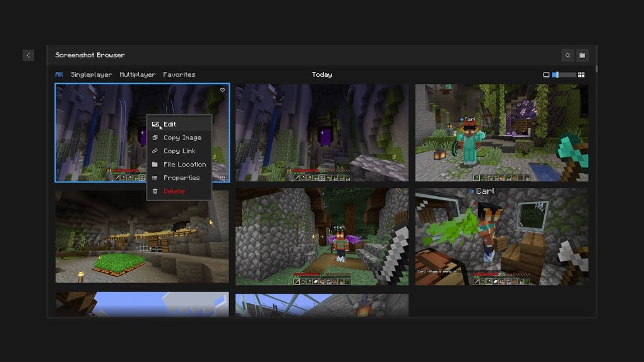The width and height of the screenshot is (644, 362).
Task: Click the vertical scrollbar at window edge
Action: tap(596, 69)
